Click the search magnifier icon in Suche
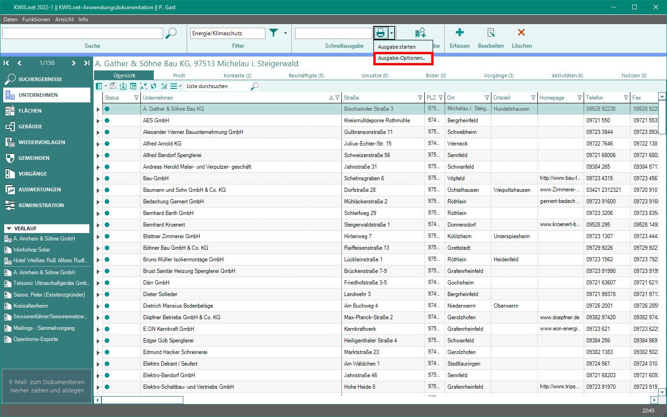This screenshot has width=667, height=417. click(x=171, y=33)
